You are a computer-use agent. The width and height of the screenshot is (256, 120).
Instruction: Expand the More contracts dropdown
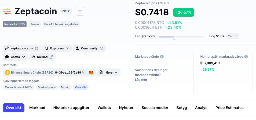(109, 72)
